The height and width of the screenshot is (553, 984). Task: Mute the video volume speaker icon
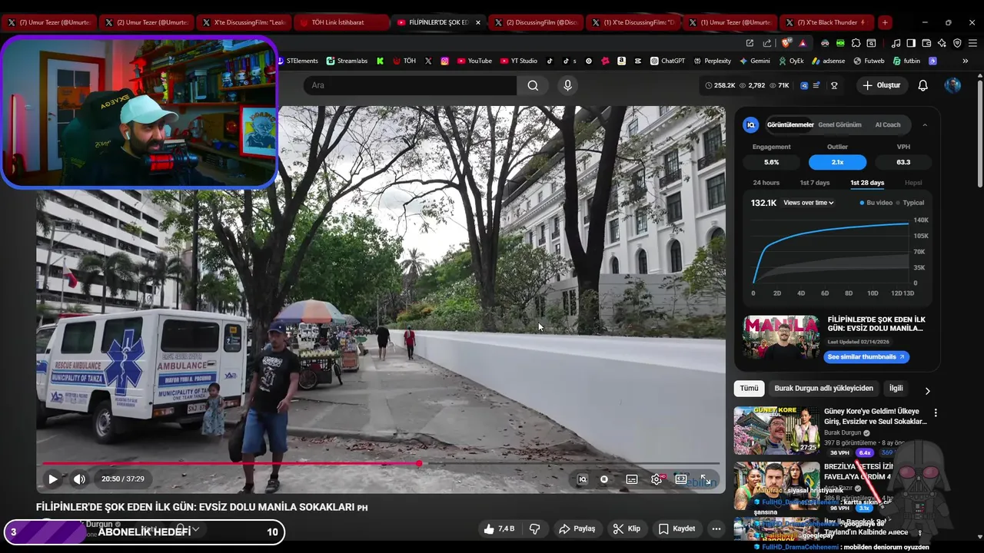click(79, 479)
